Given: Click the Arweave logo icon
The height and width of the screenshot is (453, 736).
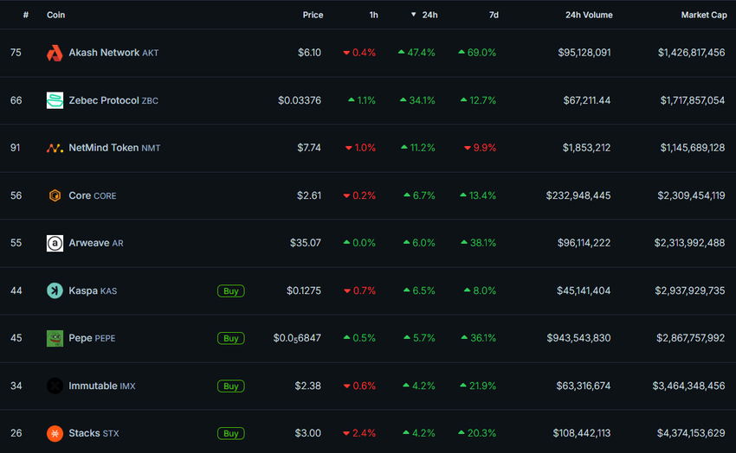Looking at the screenshot, I should pos(55,243).
